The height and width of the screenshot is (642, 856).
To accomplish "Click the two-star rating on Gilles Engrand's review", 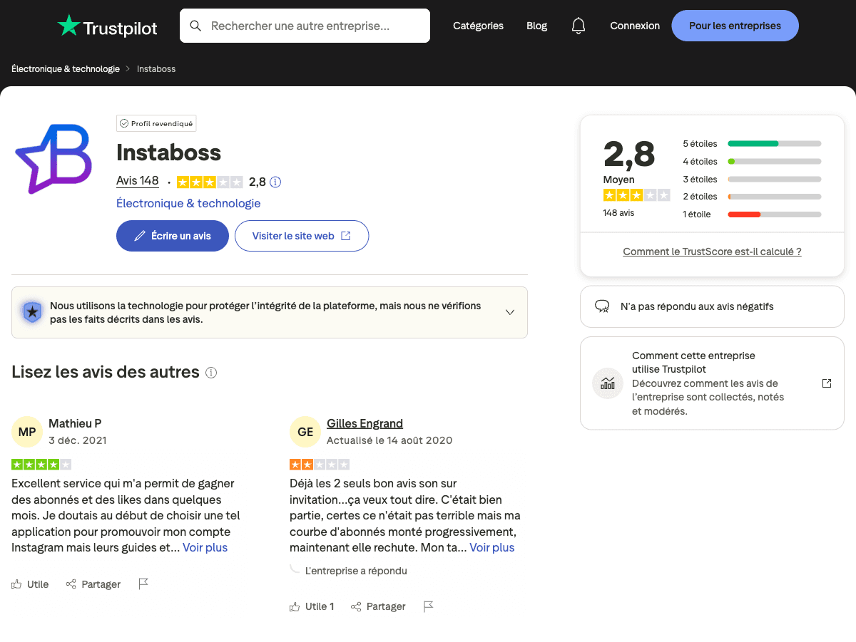I will coord(320,465).
